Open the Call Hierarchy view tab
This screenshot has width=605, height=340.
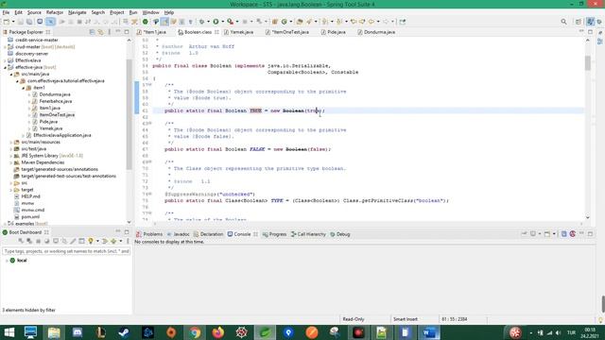(308, 234)
